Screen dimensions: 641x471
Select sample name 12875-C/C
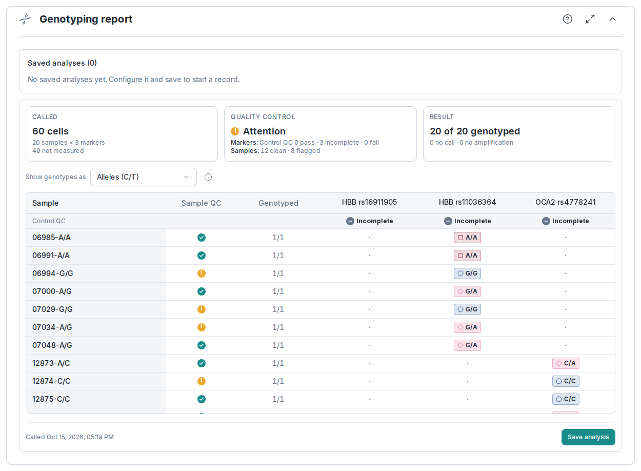[51, 399]
